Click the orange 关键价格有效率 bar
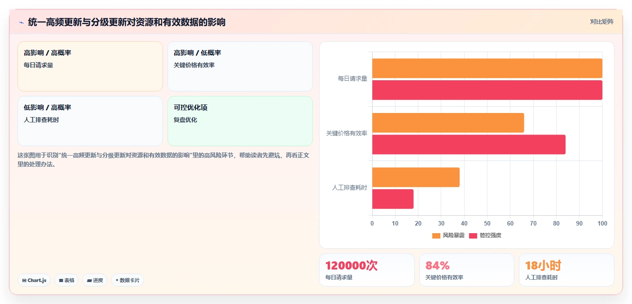Image resolution: width=632 pixels, height=304 pixels. pos(448,123)
